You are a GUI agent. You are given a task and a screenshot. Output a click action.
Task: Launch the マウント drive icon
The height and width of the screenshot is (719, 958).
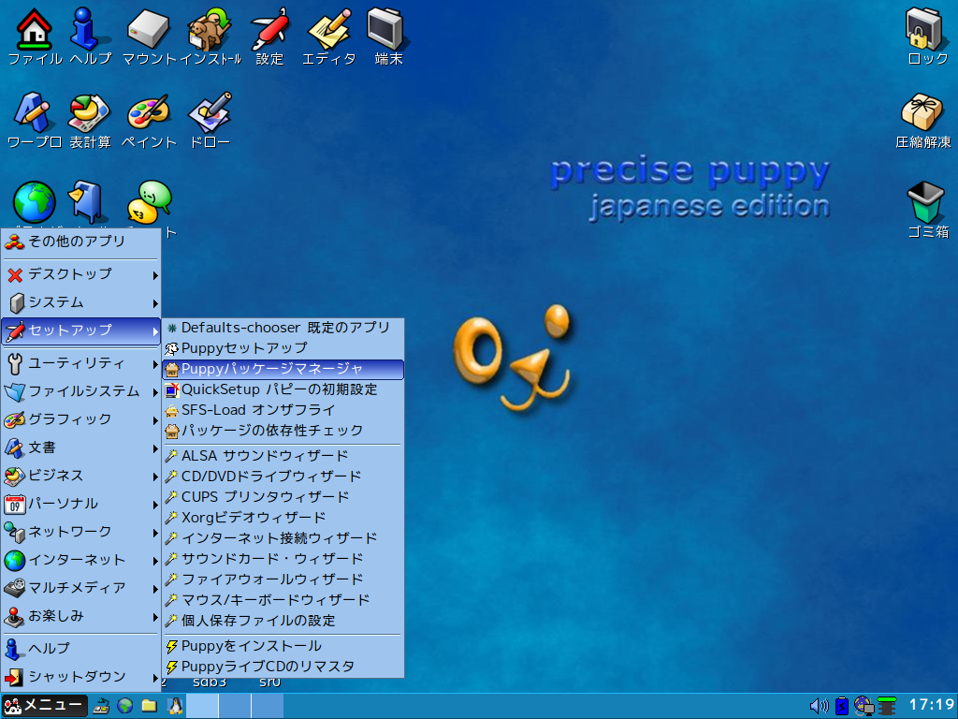tap(149, 29)
